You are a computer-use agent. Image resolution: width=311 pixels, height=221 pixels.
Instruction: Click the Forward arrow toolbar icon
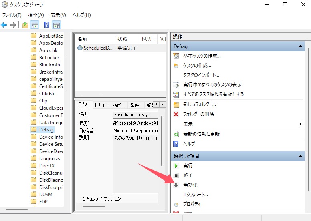tap(13, 25)
